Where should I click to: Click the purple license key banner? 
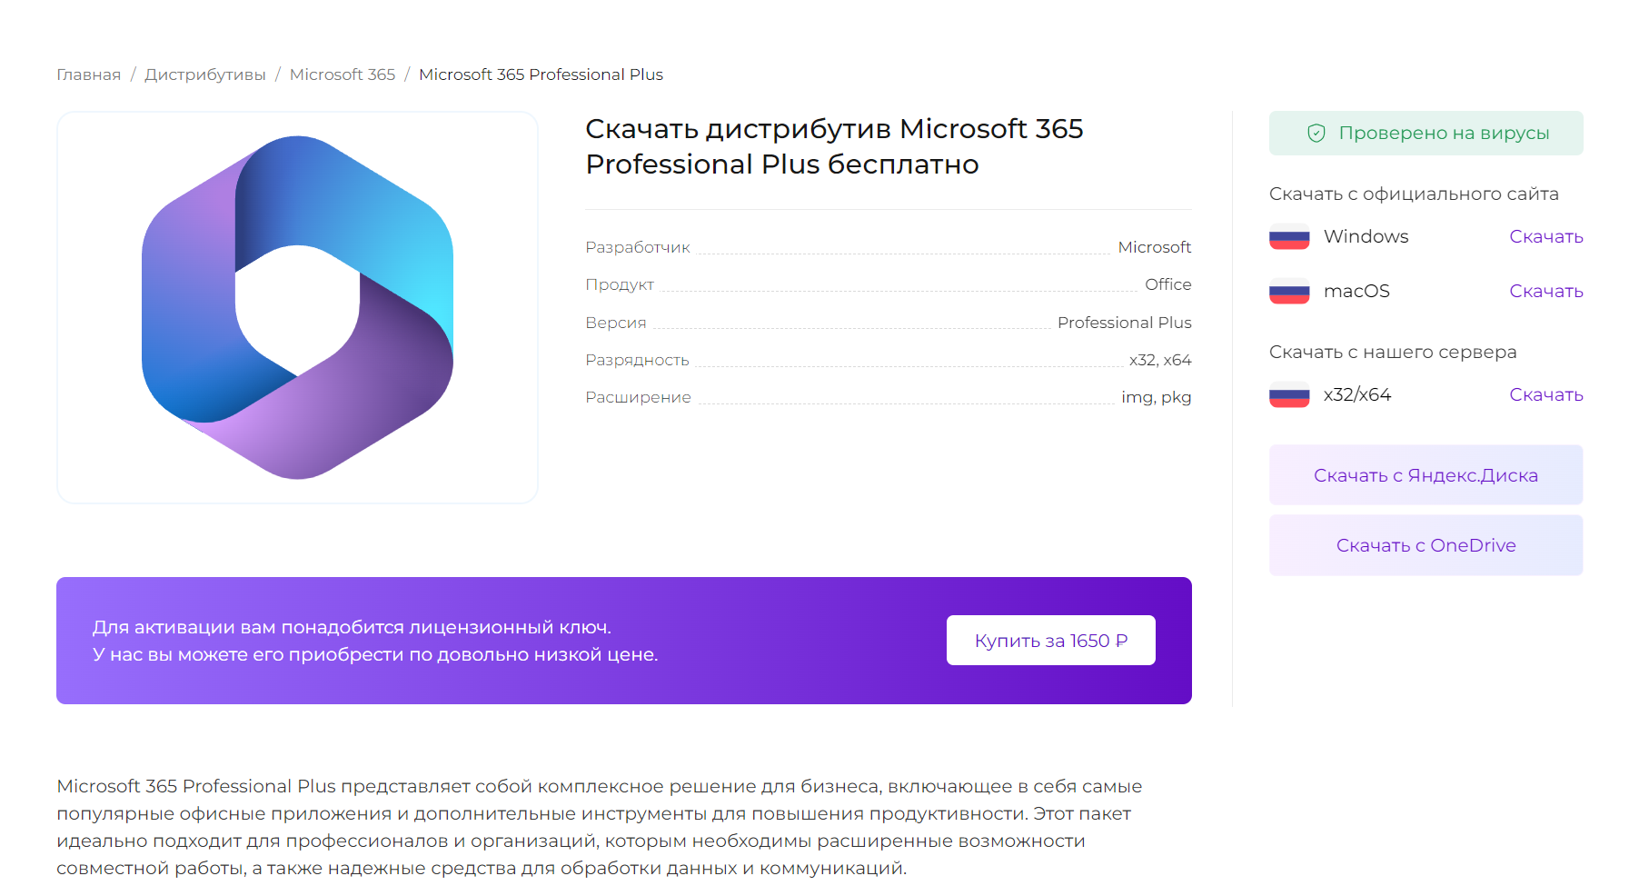pos(624,641)
